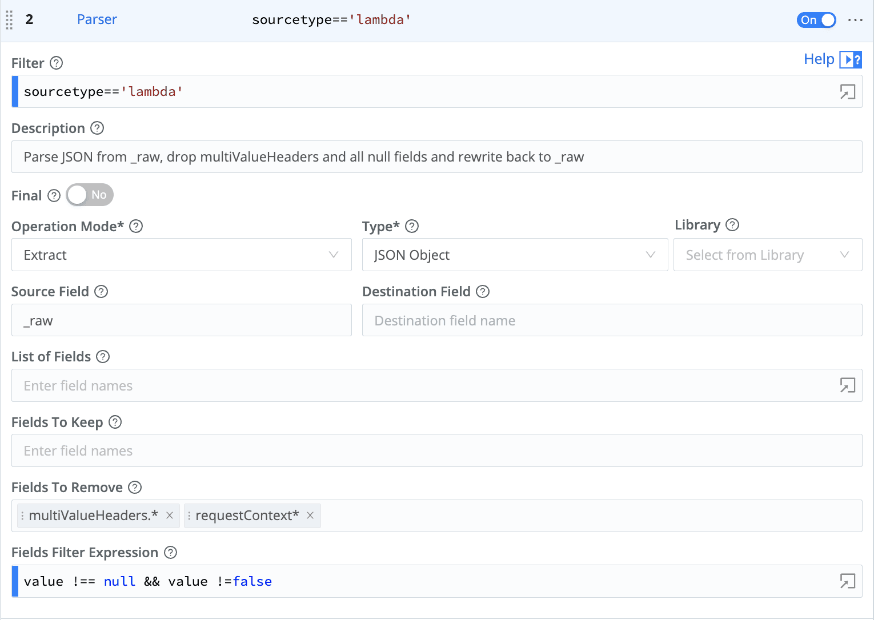Show help for Operation Mode
Screen dimensions: 874x620
(x=136, y=227)
